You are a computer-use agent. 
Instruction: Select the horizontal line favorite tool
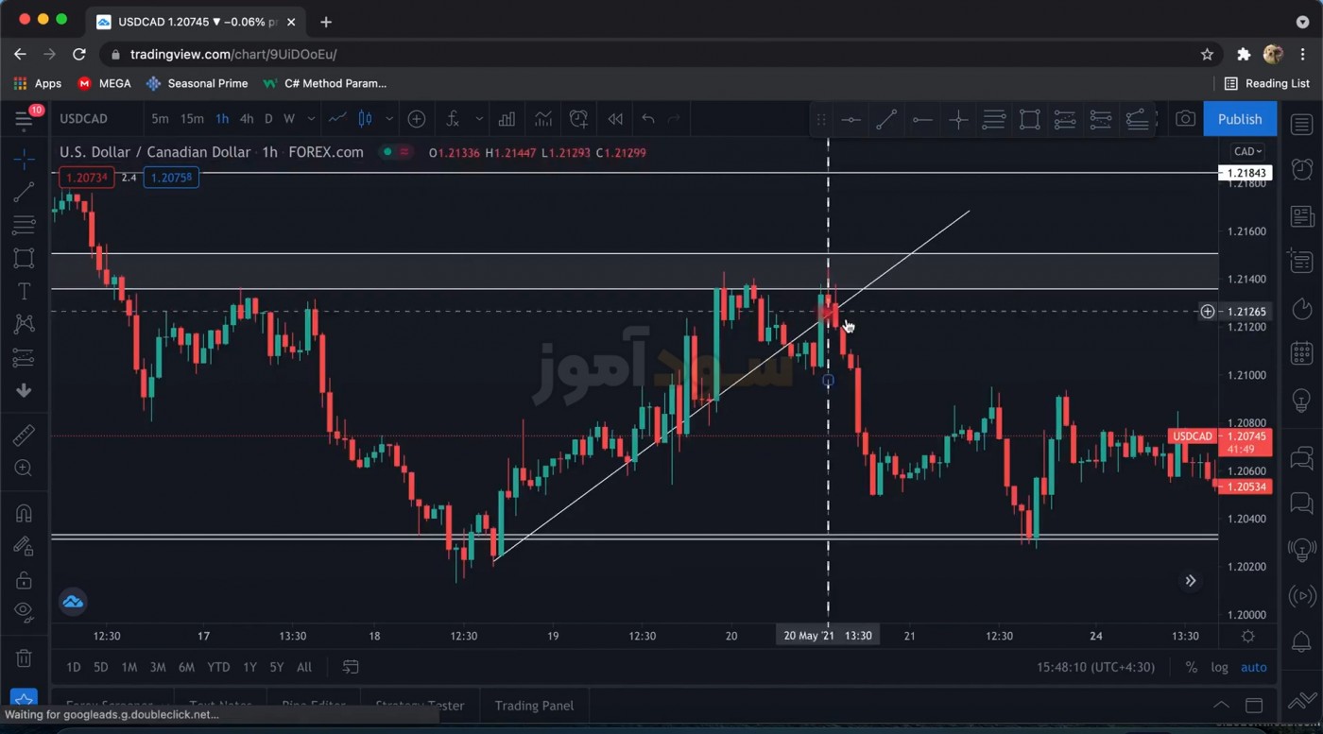click(x=850, y=119)
